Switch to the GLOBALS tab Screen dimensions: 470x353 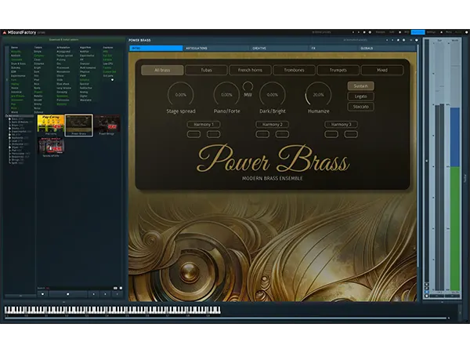(x=387, y=48)
